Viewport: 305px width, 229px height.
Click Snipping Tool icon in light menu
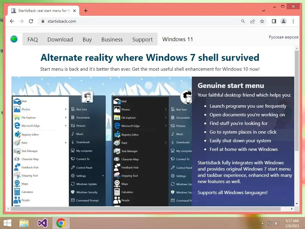[17, 175]
